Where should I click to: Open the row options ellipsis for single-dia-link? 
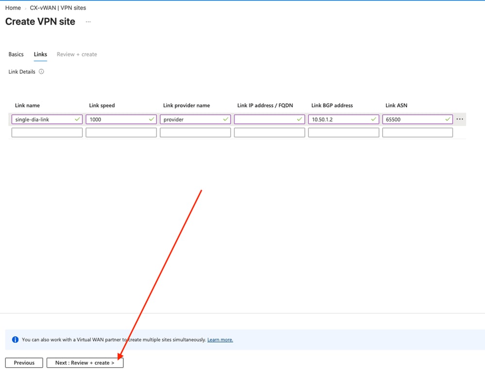click(x=460, y=119)
